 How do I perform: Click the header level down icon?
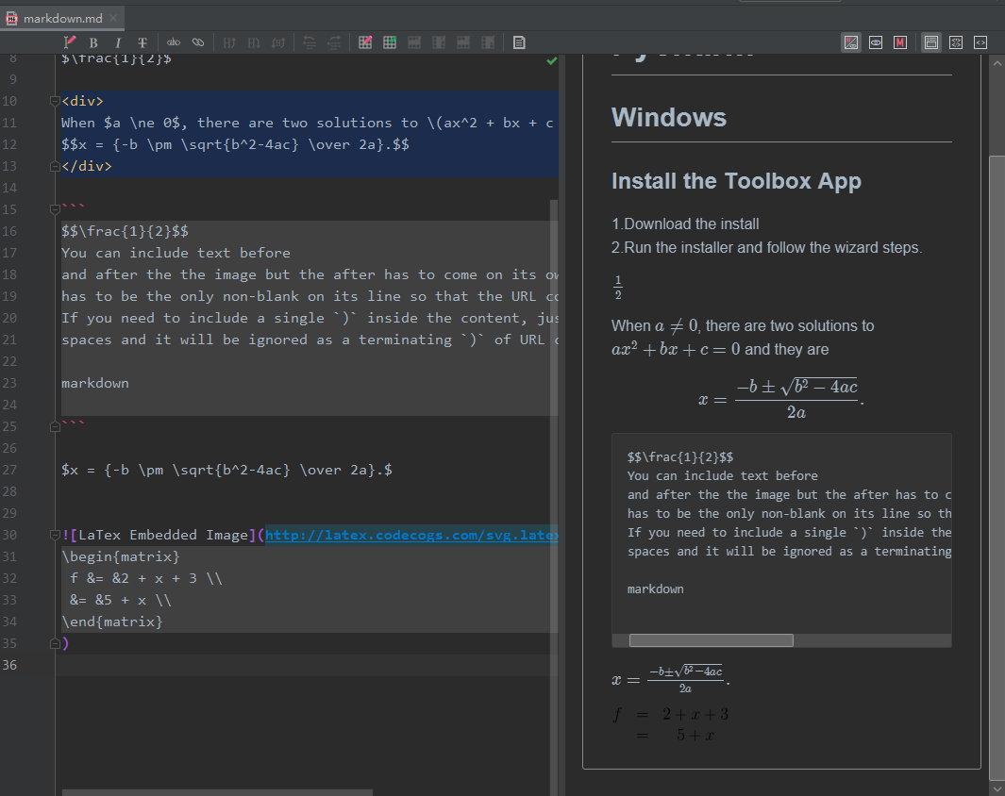254,42
